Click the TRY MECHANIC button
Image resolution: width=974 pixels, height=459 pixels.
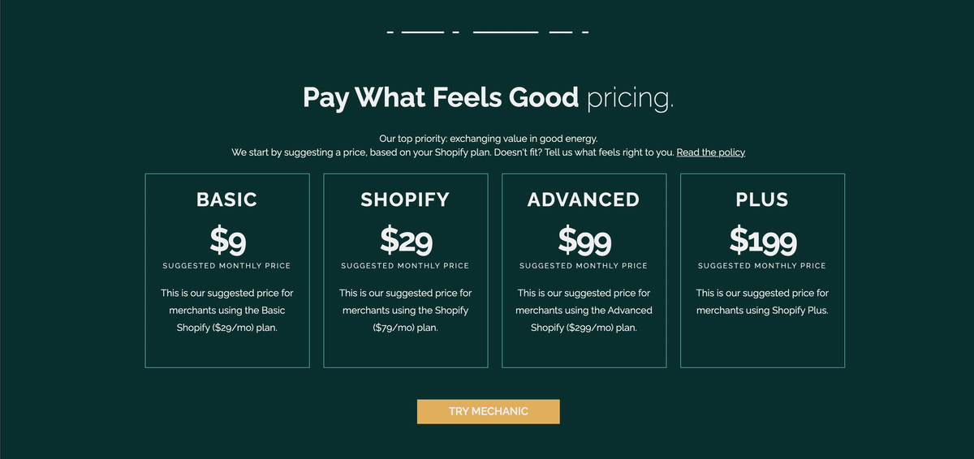[488, 411]
